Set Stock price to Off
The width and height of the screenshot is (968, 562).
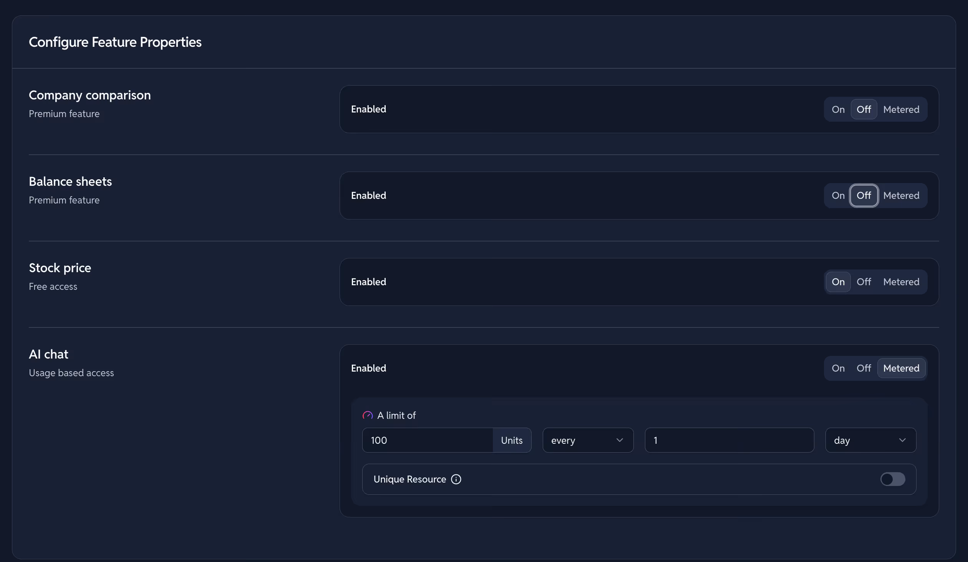pos(864,282)
